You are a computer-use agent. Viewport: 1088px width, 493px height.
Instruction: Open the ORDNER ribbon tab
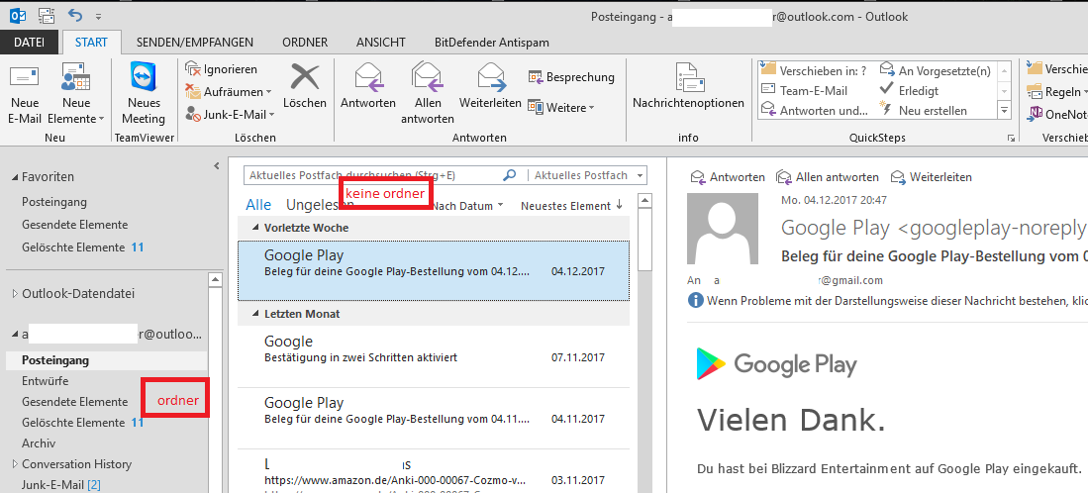point(305,43)
